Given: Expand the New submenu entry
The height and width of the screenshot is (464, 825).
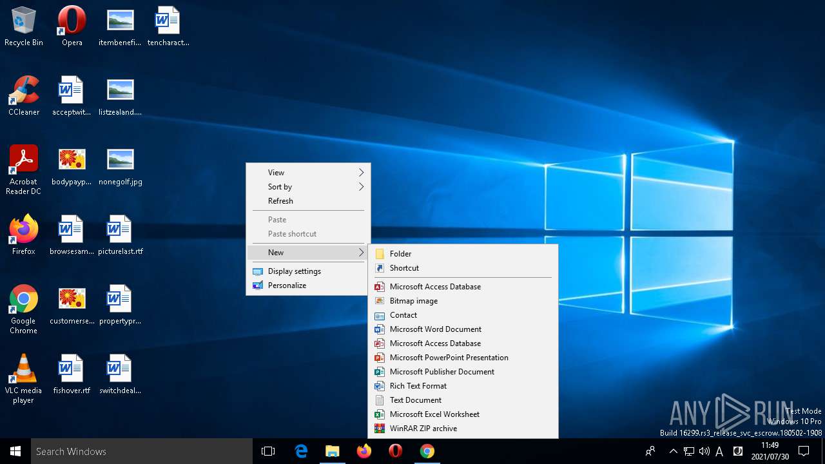Looking at the screenshot, I should pyautogui.click(x=308, y=252).
